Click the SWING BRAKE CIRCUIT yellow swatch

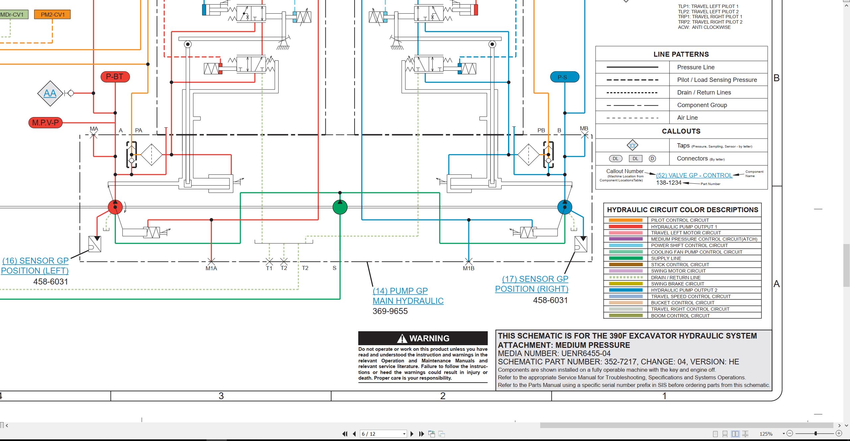[626, 284]
